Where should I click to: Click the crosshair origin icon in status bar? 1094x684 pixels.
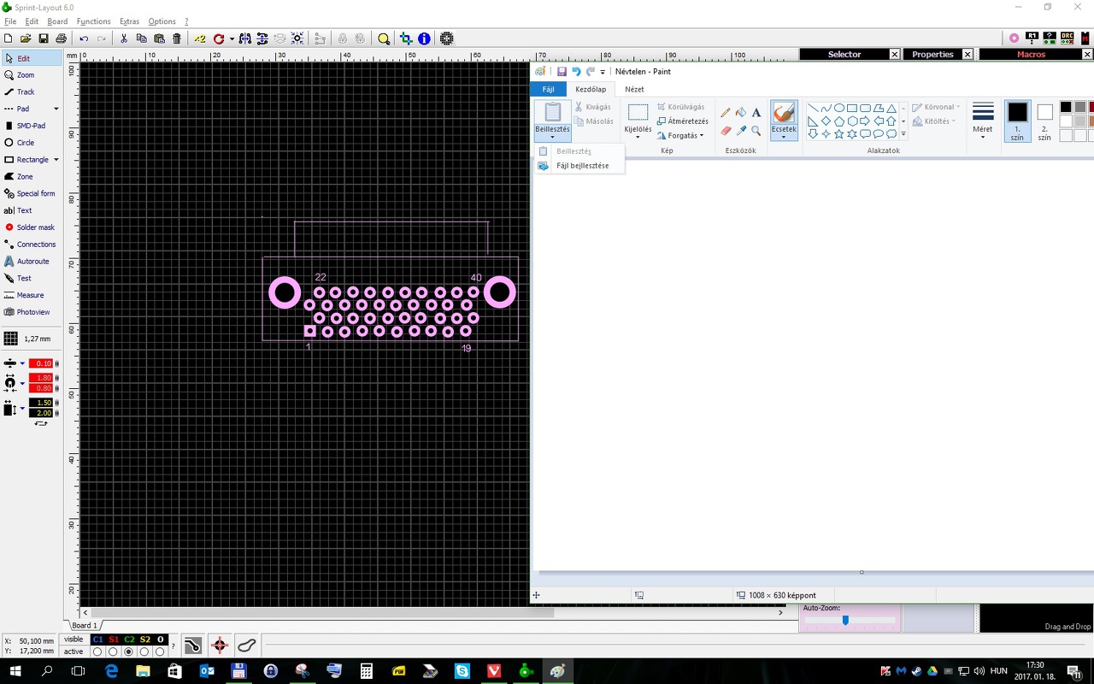pos(220,645)
